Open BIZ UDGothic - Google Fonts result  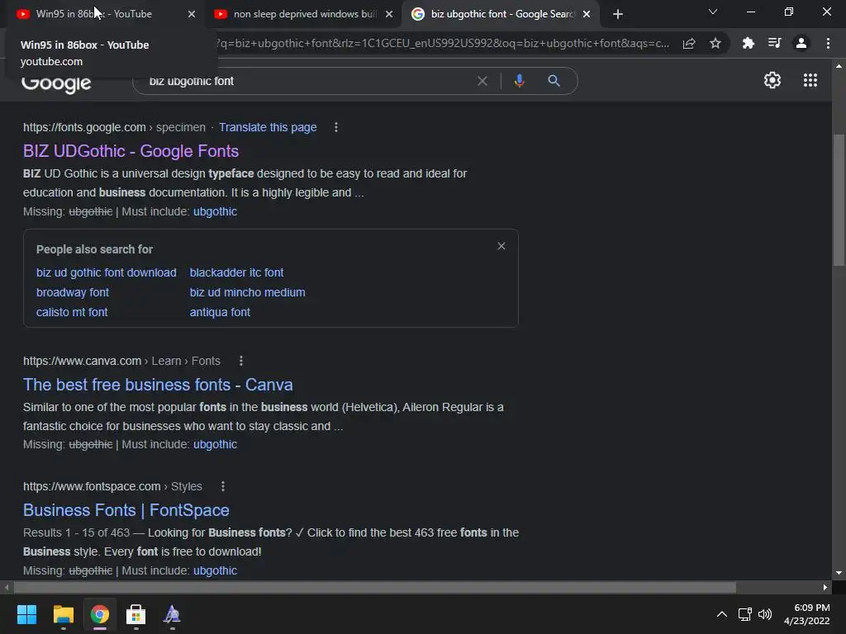coord(131,151)
